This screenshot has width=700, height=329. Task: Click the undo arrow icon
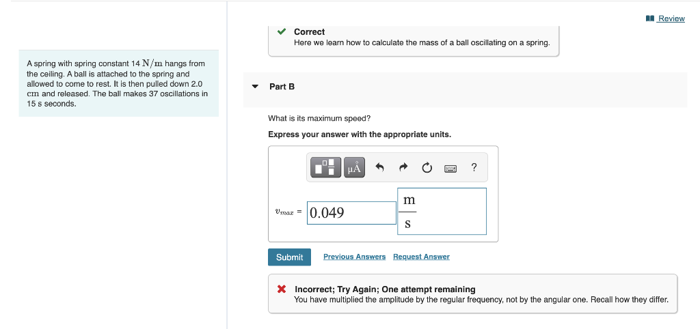coord(379,168)
